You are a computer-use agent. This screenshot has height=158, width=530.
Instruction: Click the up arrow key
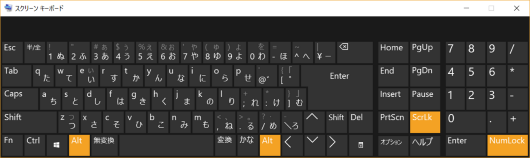point(313,122)
